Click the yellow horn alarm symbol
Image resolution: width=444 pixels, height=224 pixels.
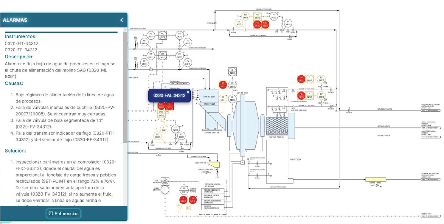click(x=188, y=208)
